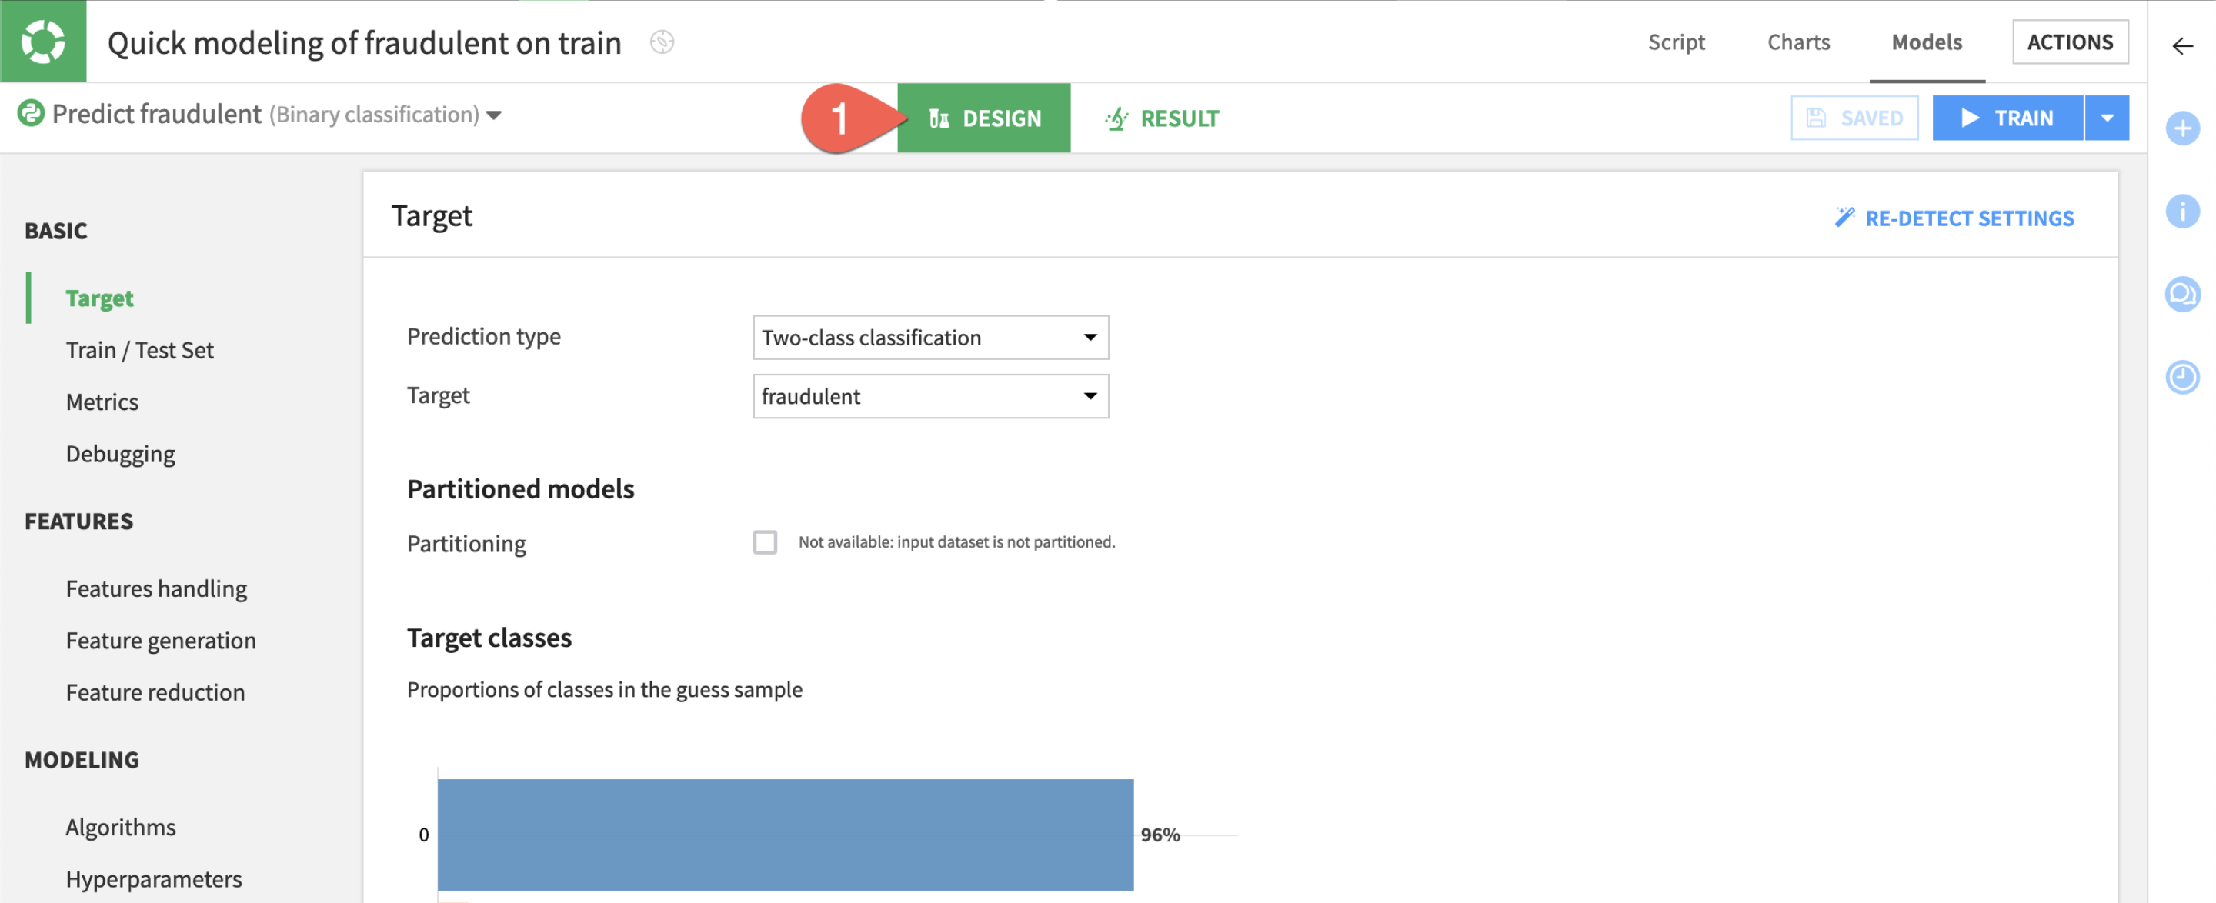The width and height of the screenshot is (2216, 903).
Task: Open the info icon in the right sidebar
Action: pos(2181,211)
